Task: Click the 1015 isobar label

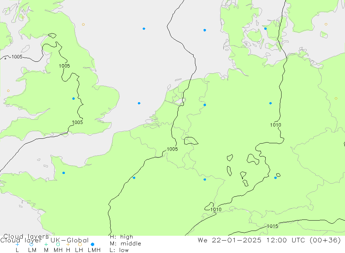Action: 273,226
